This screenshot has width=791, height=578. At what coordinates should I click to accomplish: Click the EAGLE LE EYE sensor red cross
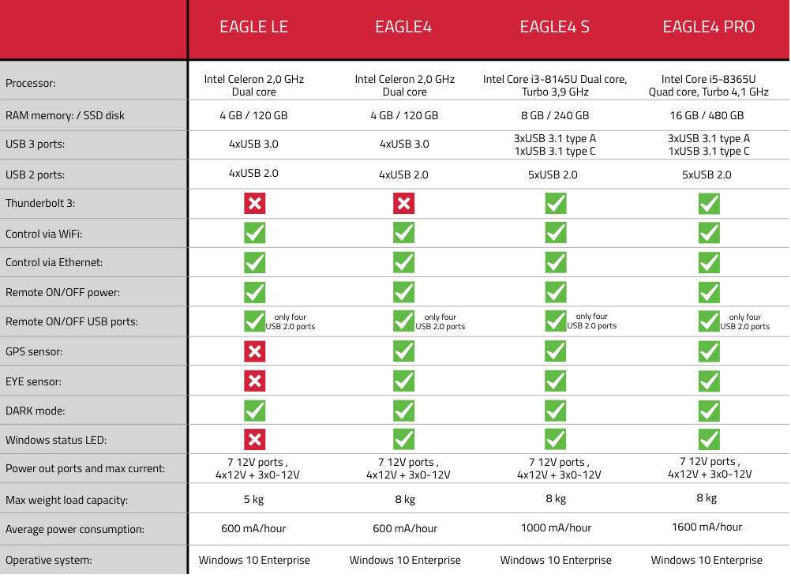255,381
